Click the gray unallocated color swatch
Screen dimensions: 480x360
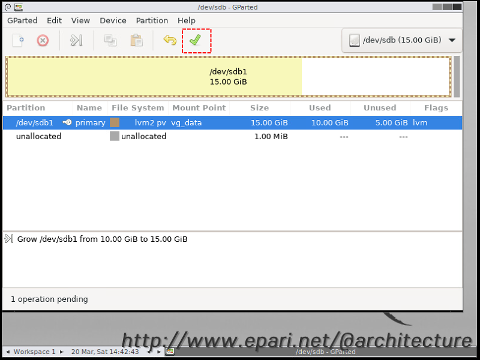[x=115, y=136]
